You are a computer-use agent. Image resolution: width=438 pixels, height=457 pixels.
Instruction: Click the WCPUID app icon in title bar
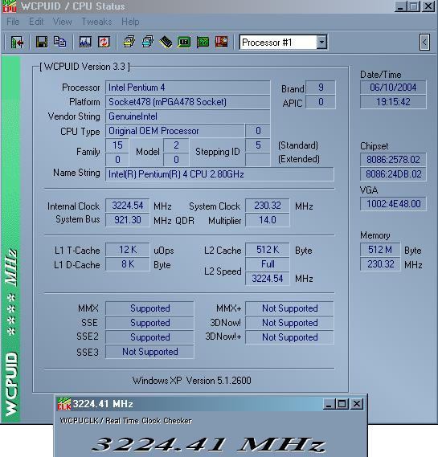click(x=10, y=6)
